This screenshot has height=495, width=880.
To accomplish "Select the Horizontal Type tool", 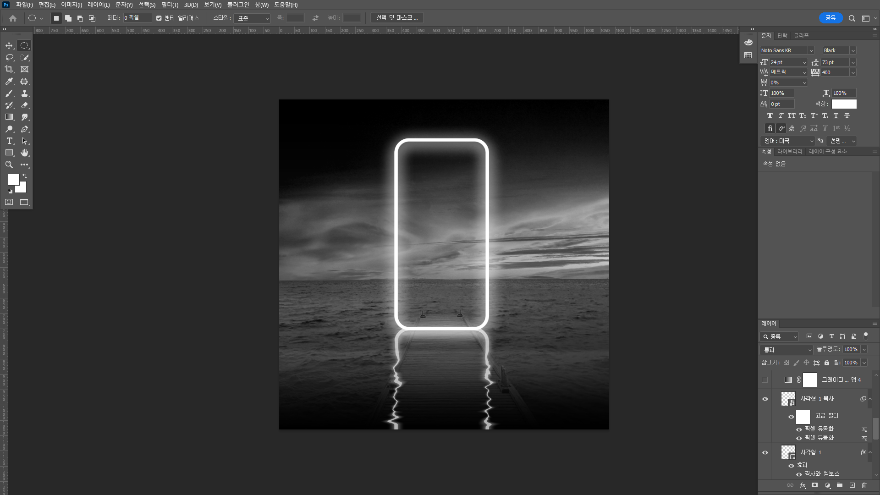I will (x=9, y=141).
